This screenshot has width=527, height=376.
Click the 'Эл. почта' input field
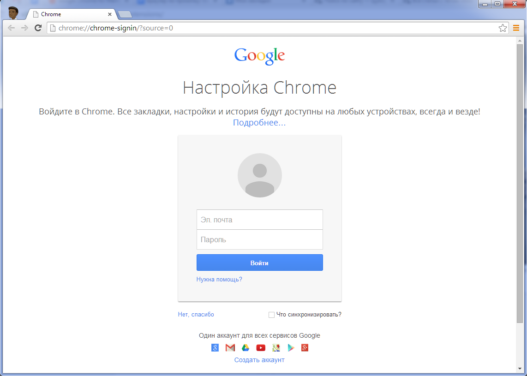(x=259, y=219)
